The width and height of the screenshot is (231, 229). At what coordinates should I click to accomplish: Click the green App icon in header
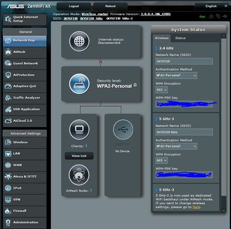202,17
